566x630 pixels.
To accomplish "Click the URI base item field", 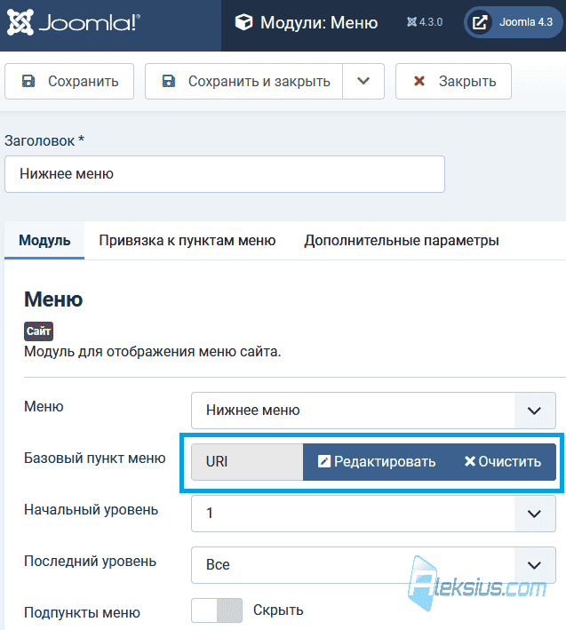I will point(247,462).
